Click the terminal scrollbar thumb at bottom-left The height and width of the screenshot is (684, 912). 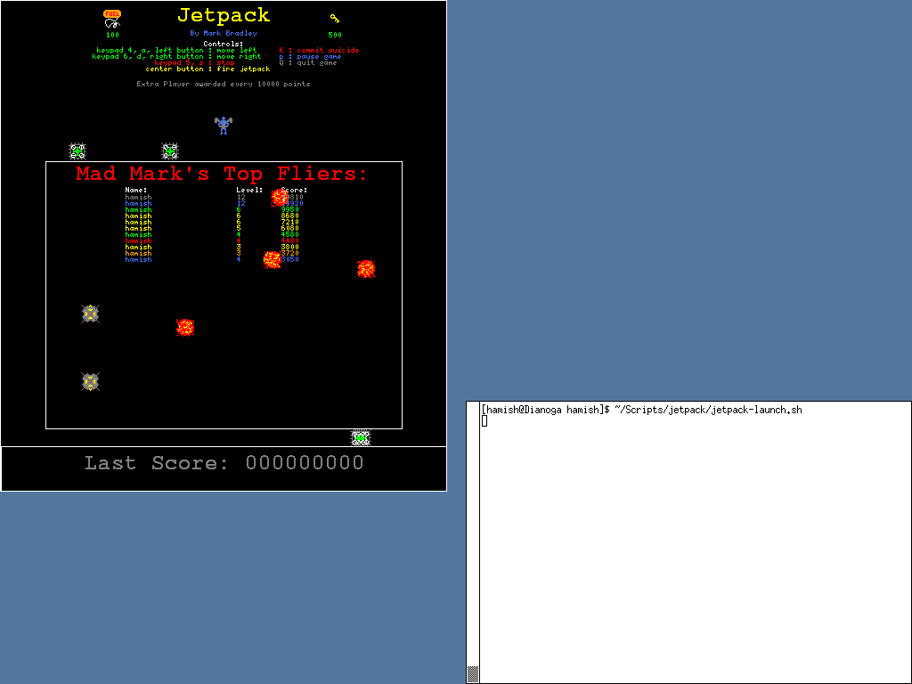pyautogui.click(x=473, y=674)
